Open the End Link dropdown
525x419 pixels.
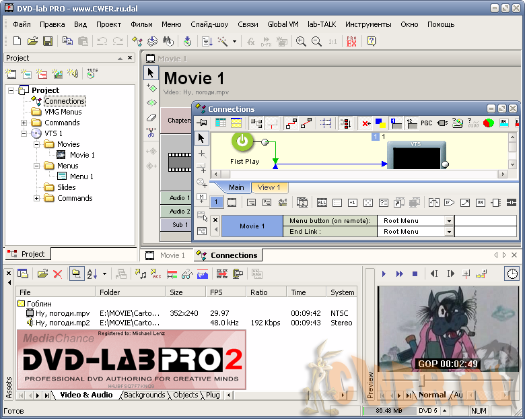point(449,232)
